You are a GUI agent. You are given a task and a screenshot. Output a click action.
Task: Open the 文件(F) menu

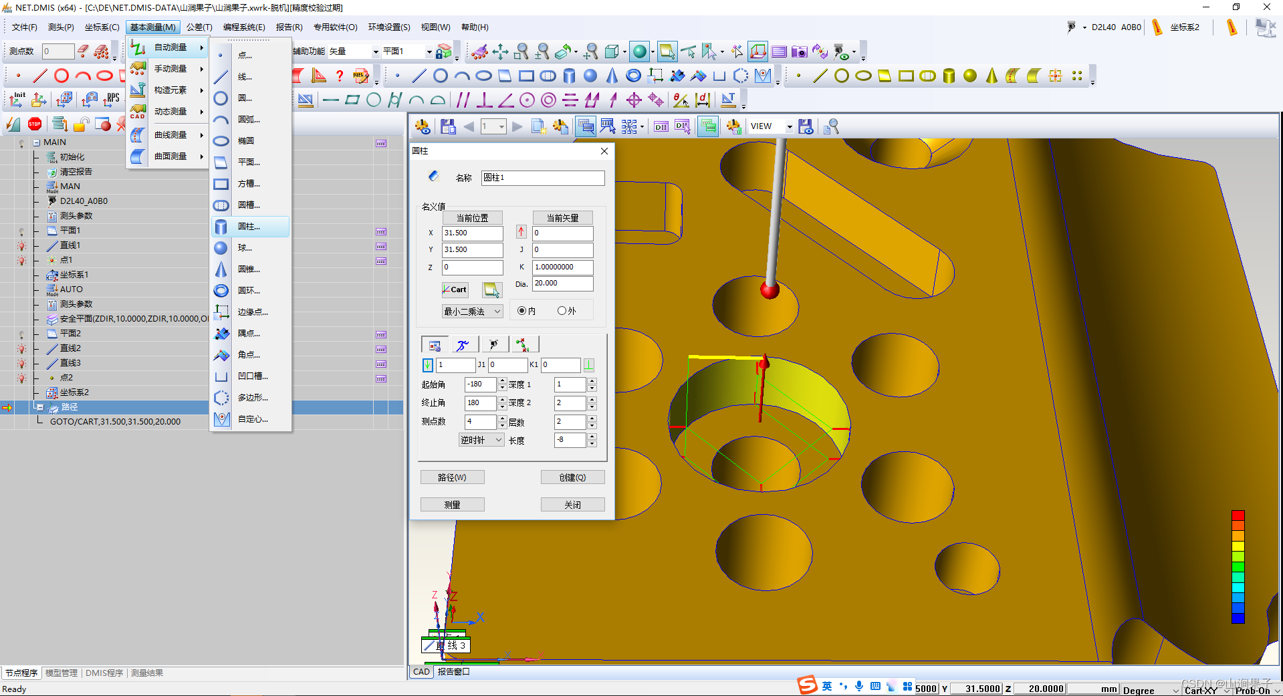(25, 27)
